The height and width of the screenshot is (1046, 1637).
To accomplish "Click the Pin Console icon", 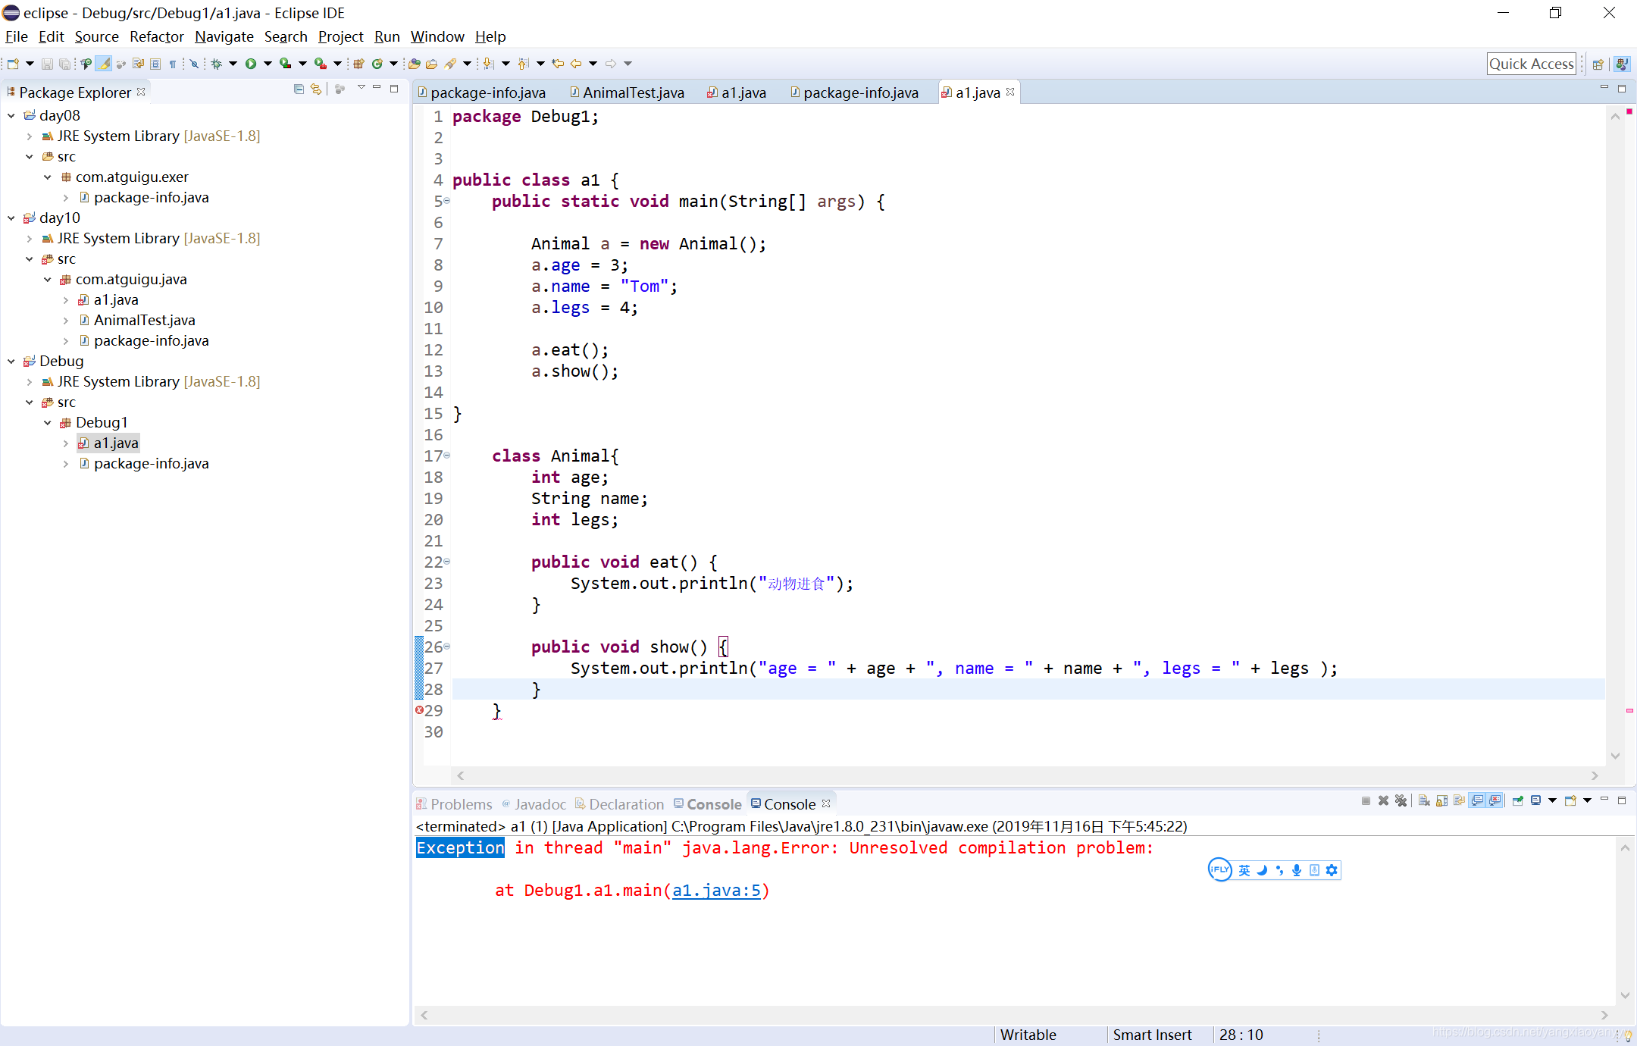I will [x=1517, y=800].
